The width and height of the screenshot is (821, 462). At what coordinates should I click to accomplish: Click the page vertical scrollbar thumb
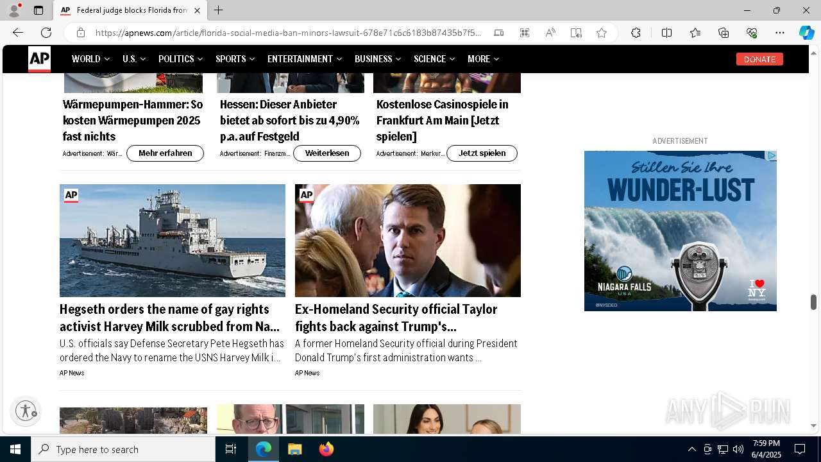pos(813,302)
